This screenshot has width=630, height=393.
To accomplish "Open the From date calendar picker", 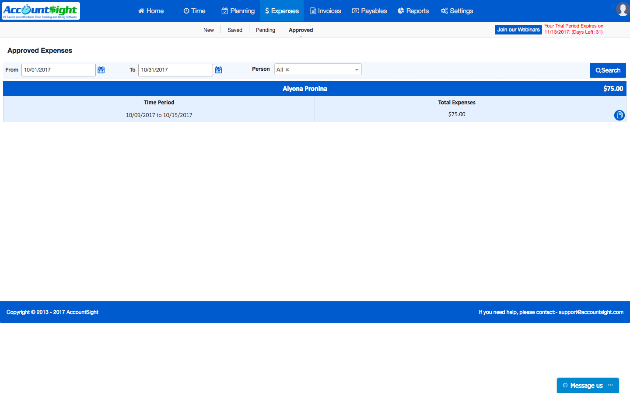I will 101,69.
